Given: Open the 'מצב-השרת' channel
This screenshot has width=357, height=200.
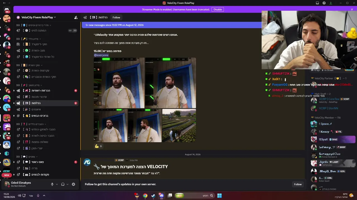Looking at the screenshot, I should (x=47, y=51).
